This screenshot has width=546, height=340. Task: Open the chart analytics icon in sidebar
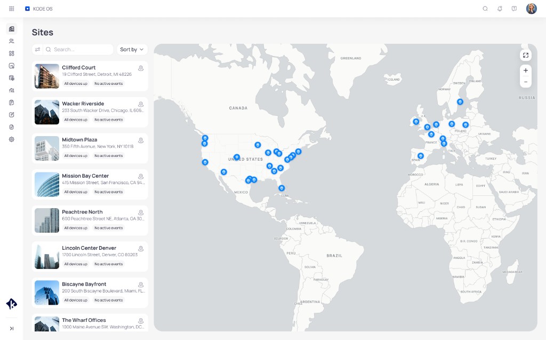point(12,66)
